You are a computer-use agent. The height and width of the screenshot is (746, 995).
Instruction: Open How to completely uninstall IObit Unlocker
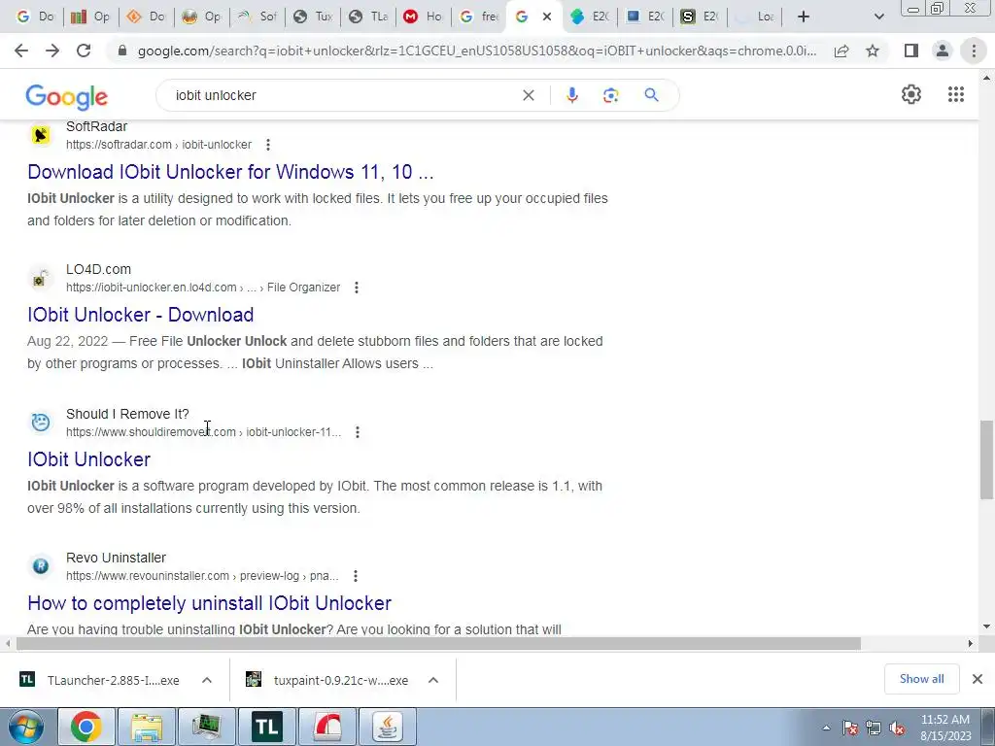tap(210, 603)
